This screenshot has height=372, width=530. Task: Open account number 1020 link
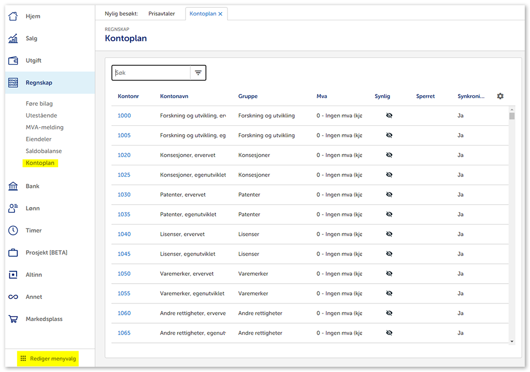(124, 155)
